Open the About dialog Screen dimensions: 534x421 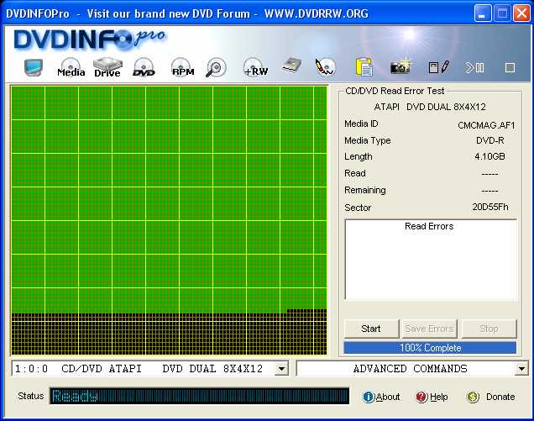(381, 397)
